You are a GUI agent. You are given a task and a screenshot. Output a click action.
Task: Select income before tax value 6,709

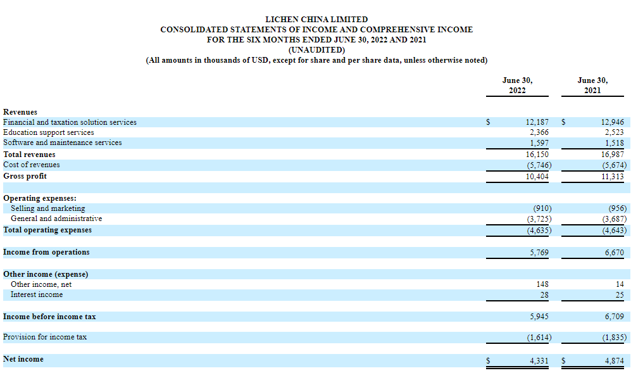614,317
